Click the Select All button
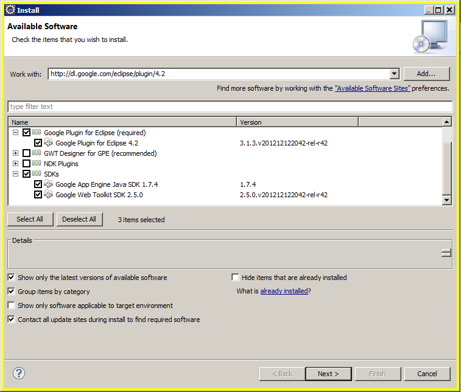461x392 pixels. coord(30,219)
